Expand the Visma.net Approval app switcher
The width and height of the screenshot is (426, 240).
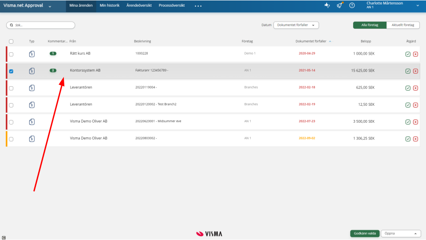click(x=50, y=6)
